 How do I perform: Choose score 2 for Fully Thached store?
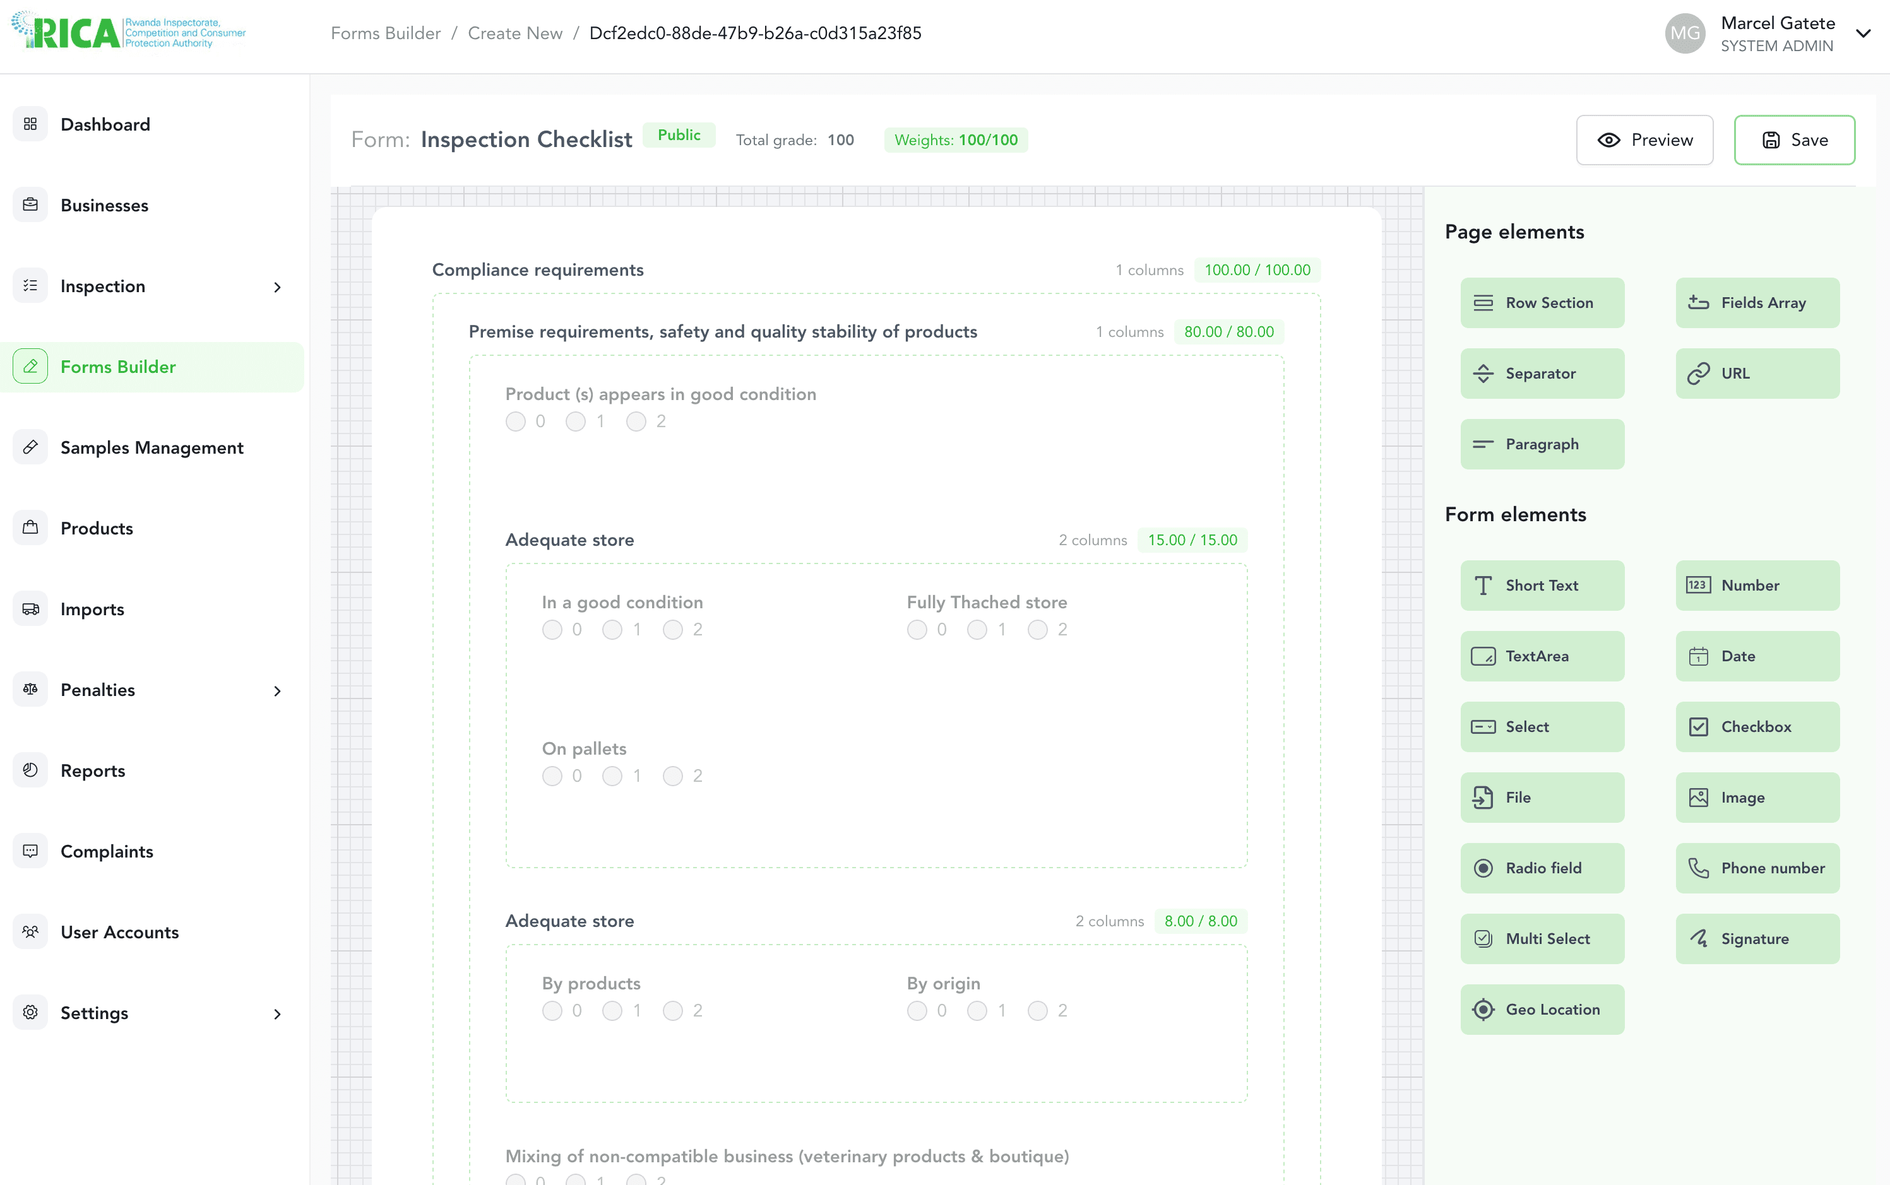[x=1038, y=629]
